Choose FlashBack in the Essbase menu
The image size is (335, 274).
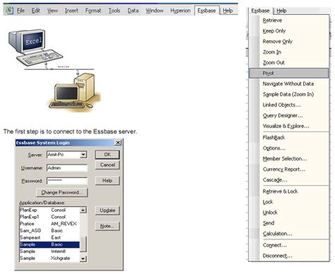click(289, 138)
